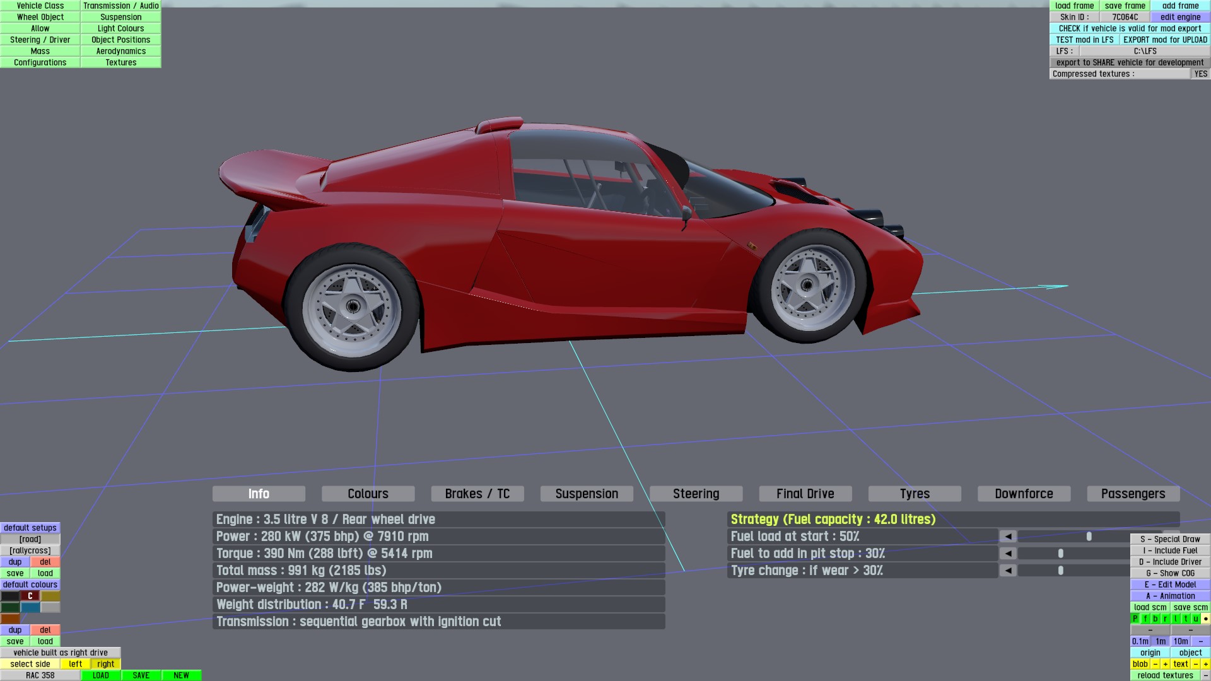Select the P view mode button
1211x681 pixels.
click(1135, 619)
